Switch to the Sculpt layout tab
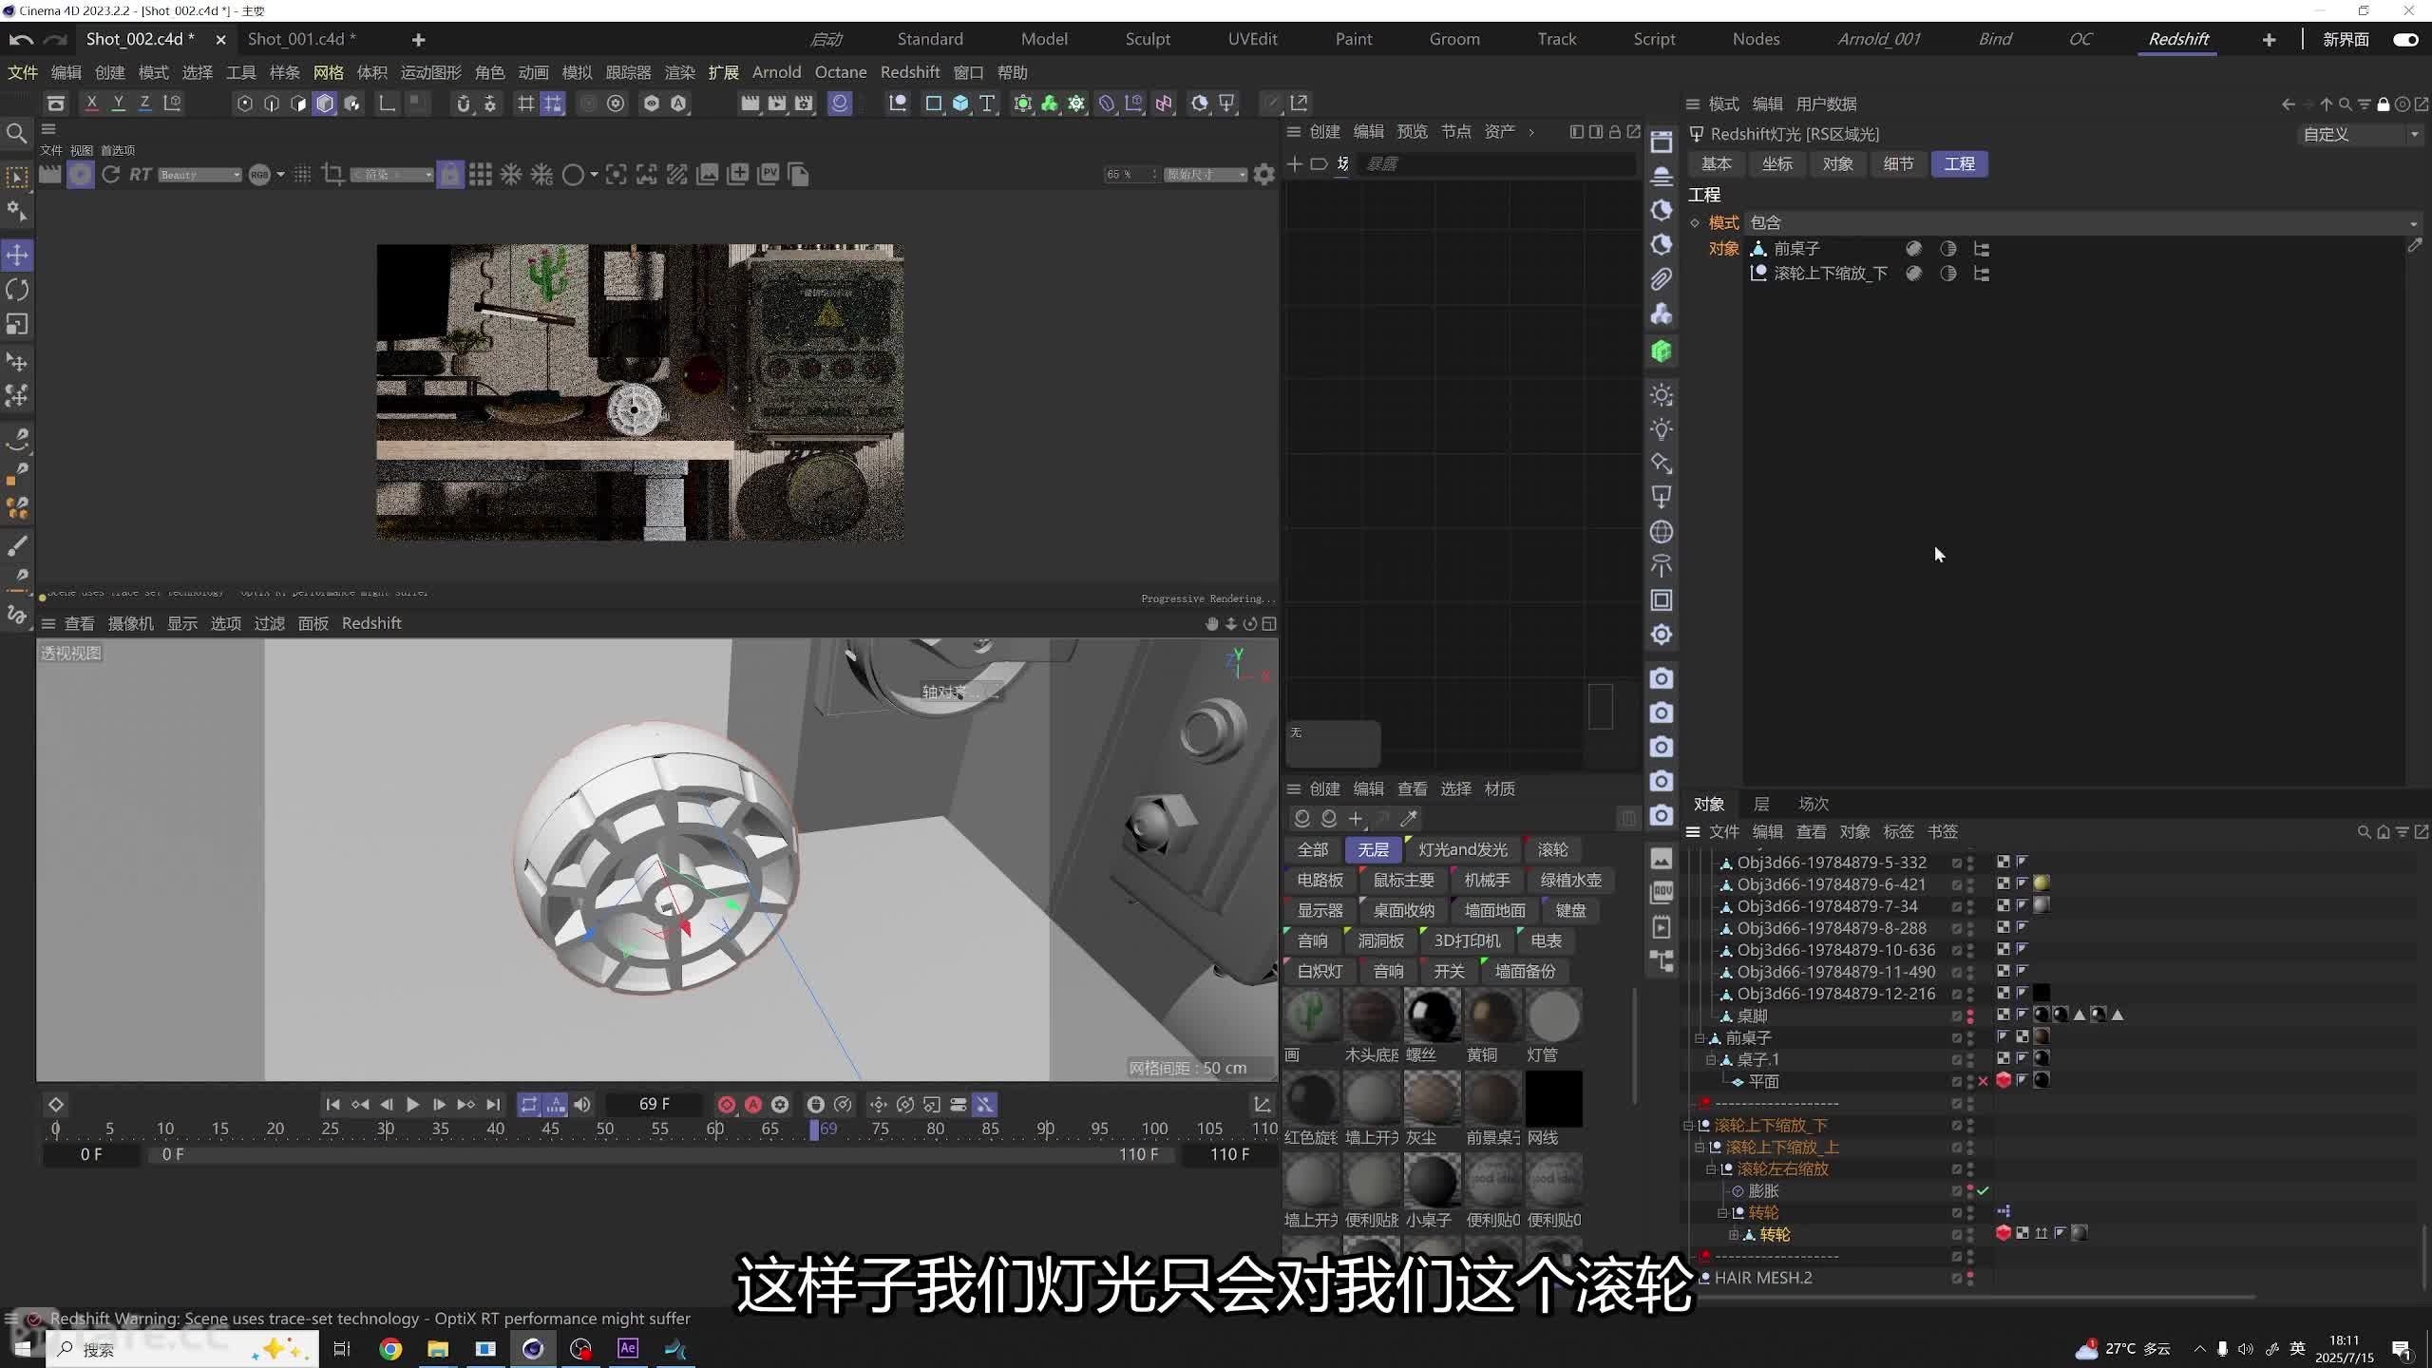 click(1148, 39)
